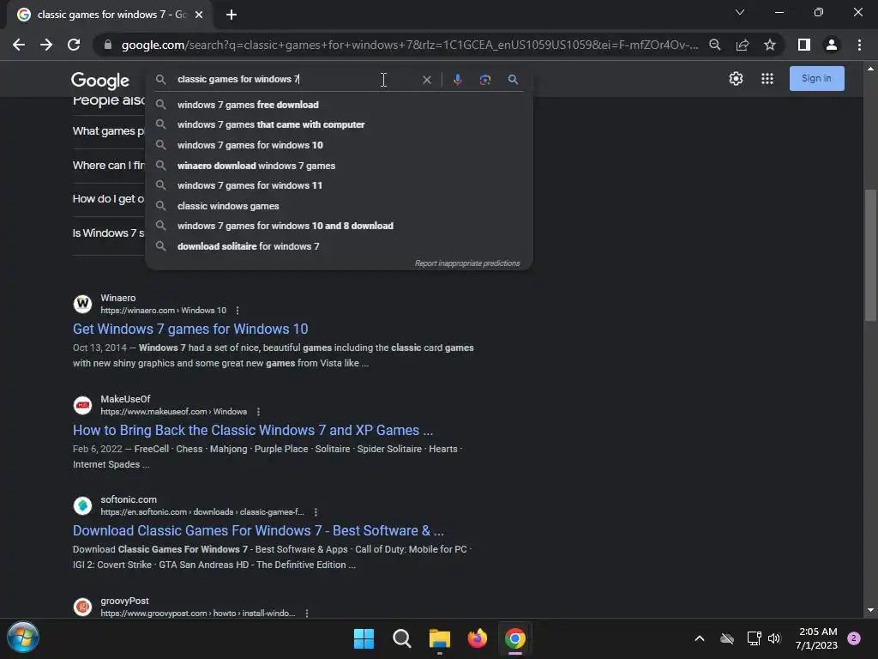
Task: Open taskbar Search
Action: (x=401, y=638)
